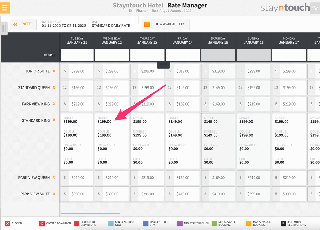
Task: Expand the Junior Suite row
Action: coord(54,71)
